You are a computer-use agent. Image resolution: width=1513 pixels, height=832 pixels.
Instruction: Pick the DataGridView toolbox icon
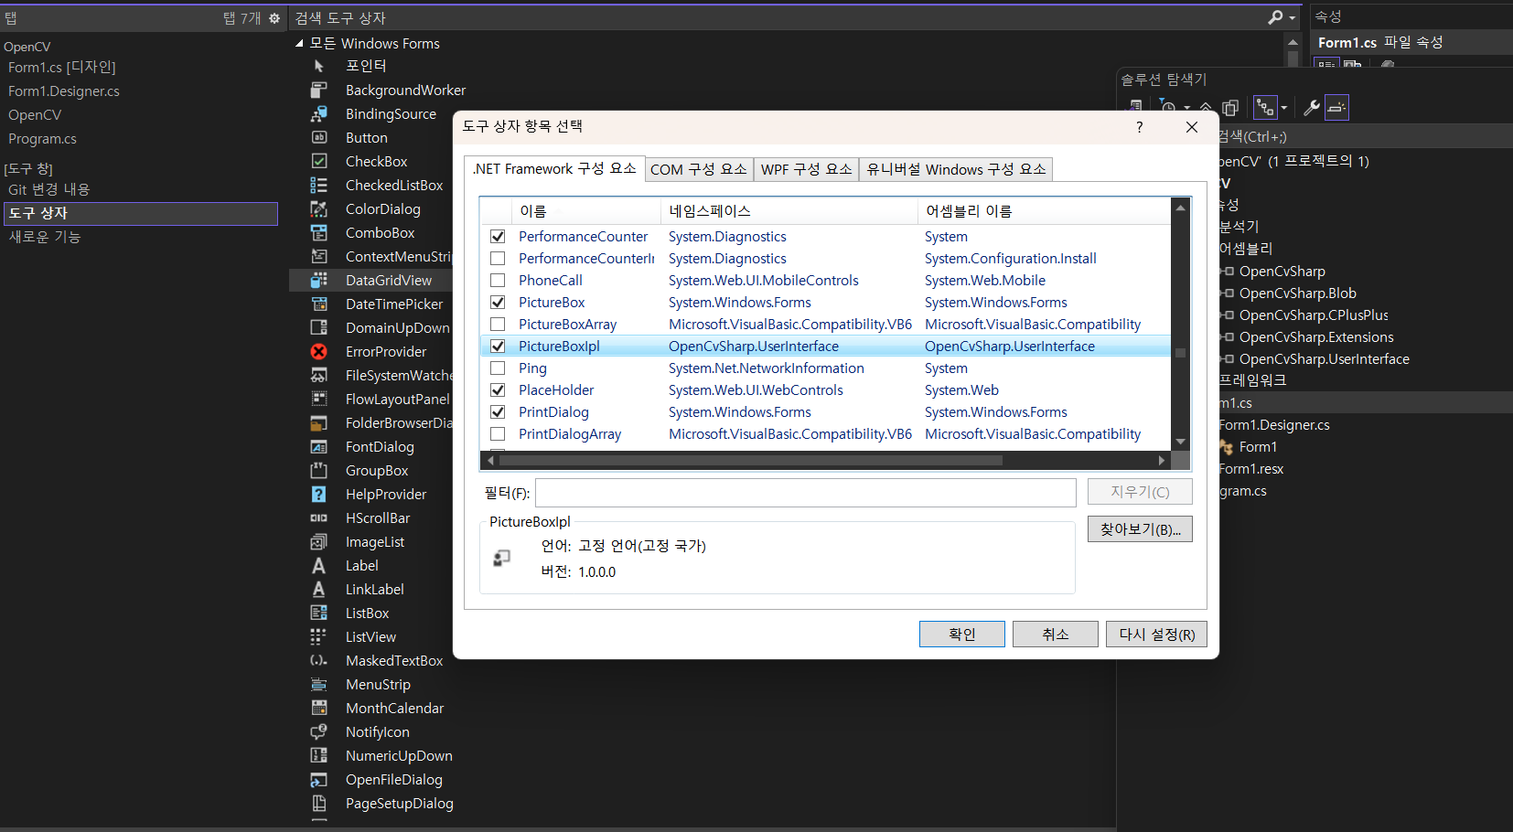[318, 280]
